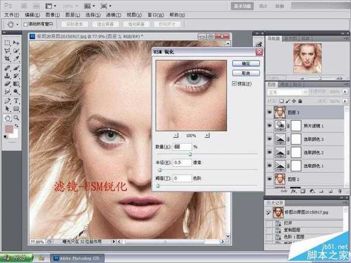Select the Crop tool
Image resolution: width=351 pixels, height=263 pixels.
coord(8,59)
